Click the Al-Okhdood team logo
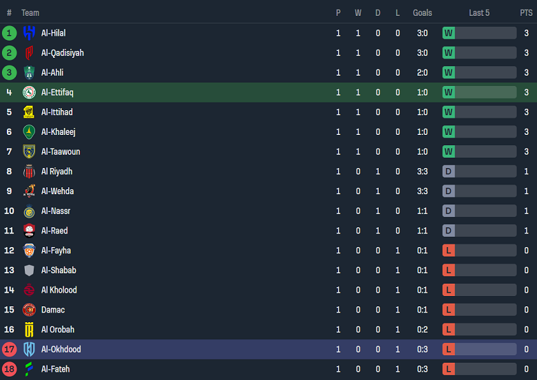Viewport: 537px width, 380px height. pos(29,350)
